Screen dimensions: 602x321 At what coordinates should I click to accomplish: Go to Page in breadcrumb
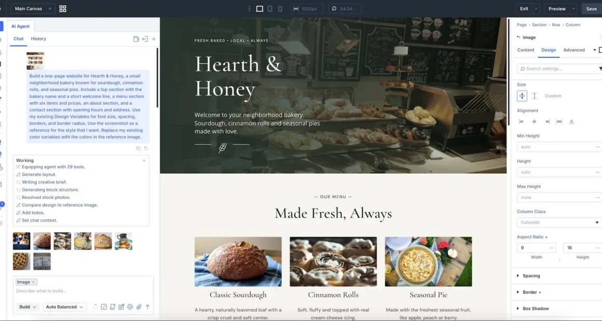tap(522, 25)
